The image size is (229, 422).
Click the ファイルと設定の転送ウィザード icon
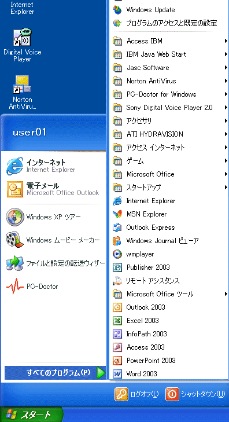(14, 263)
